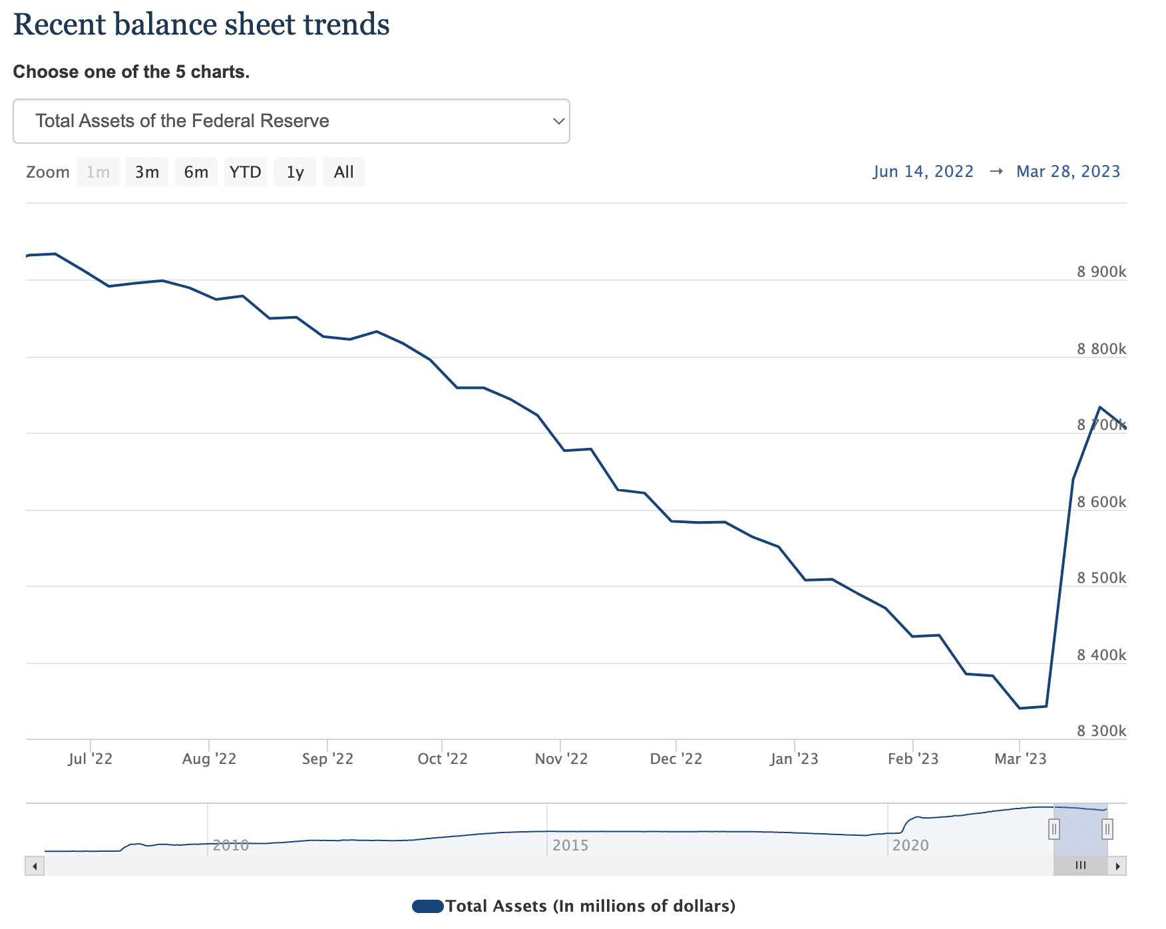Apply the 1y zoom range
Screen dimensions: 1166x929
point(294,171)
